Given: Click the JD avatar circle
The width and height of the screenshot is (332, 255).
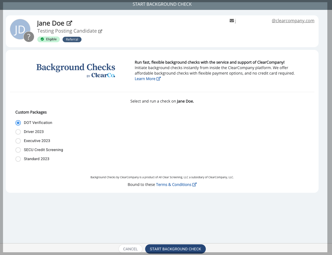Looking at the screenshot, I should pyautogui.click(x=19, y=29).
